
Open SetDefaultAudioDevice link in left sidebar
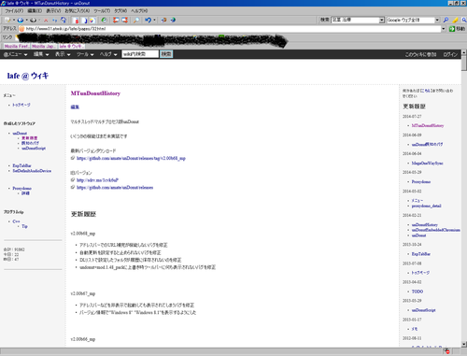[32, 171]
